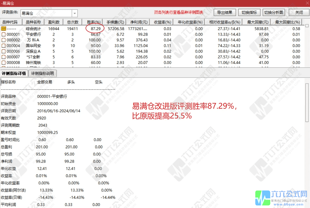
Task: Click the 关闭 button
Action: point(299,12)
